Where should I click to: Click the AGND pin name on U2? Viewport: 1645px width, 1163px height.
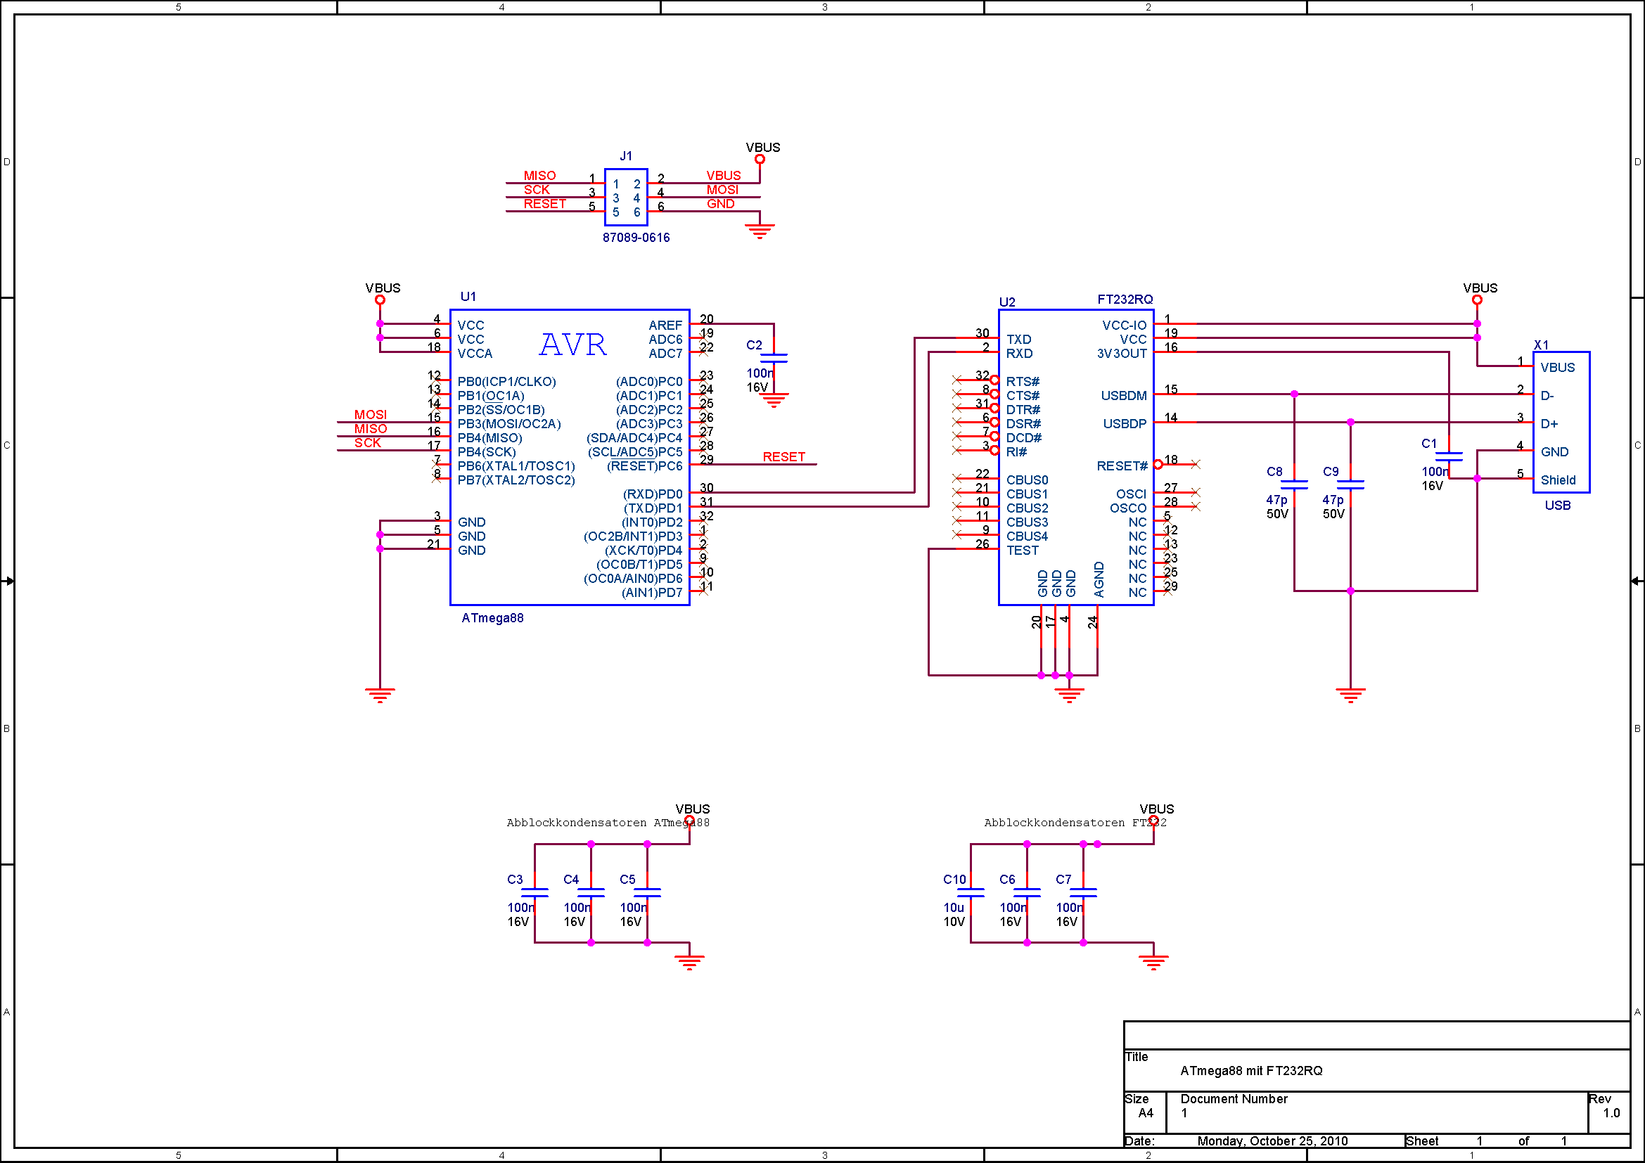tap(1099, 579)
